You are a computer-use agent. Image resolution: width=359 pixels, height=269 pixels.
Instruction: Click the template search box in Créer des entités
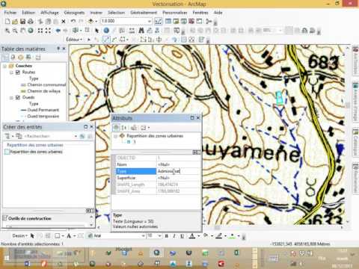[x=50, y=136]
